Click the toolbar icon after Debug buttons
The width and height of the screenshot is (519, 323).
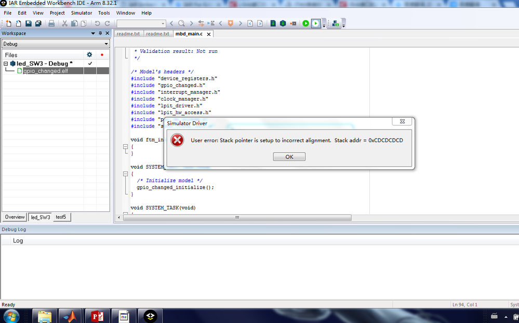[336, 23]
